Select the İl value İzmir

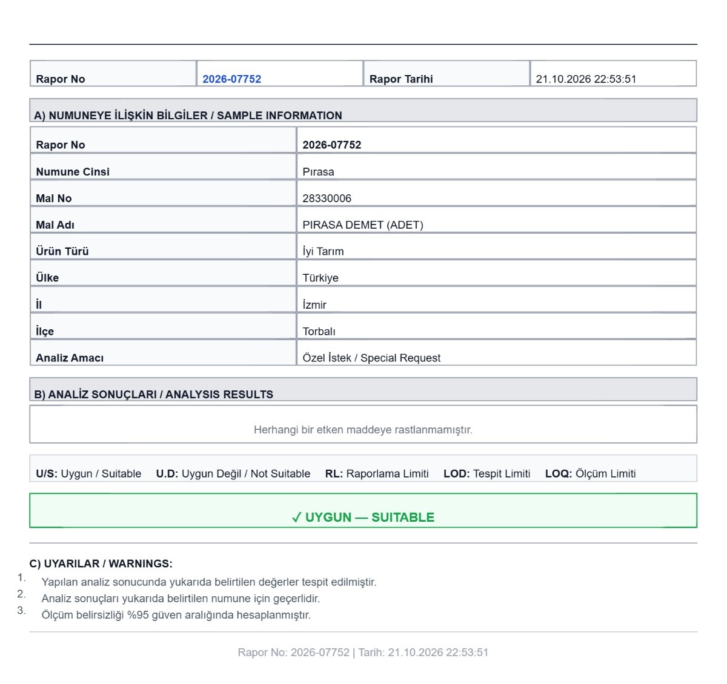(x=314, y=304)
